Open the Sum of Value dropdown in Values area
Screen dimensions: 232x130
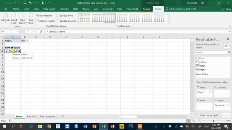click(228, 105)
